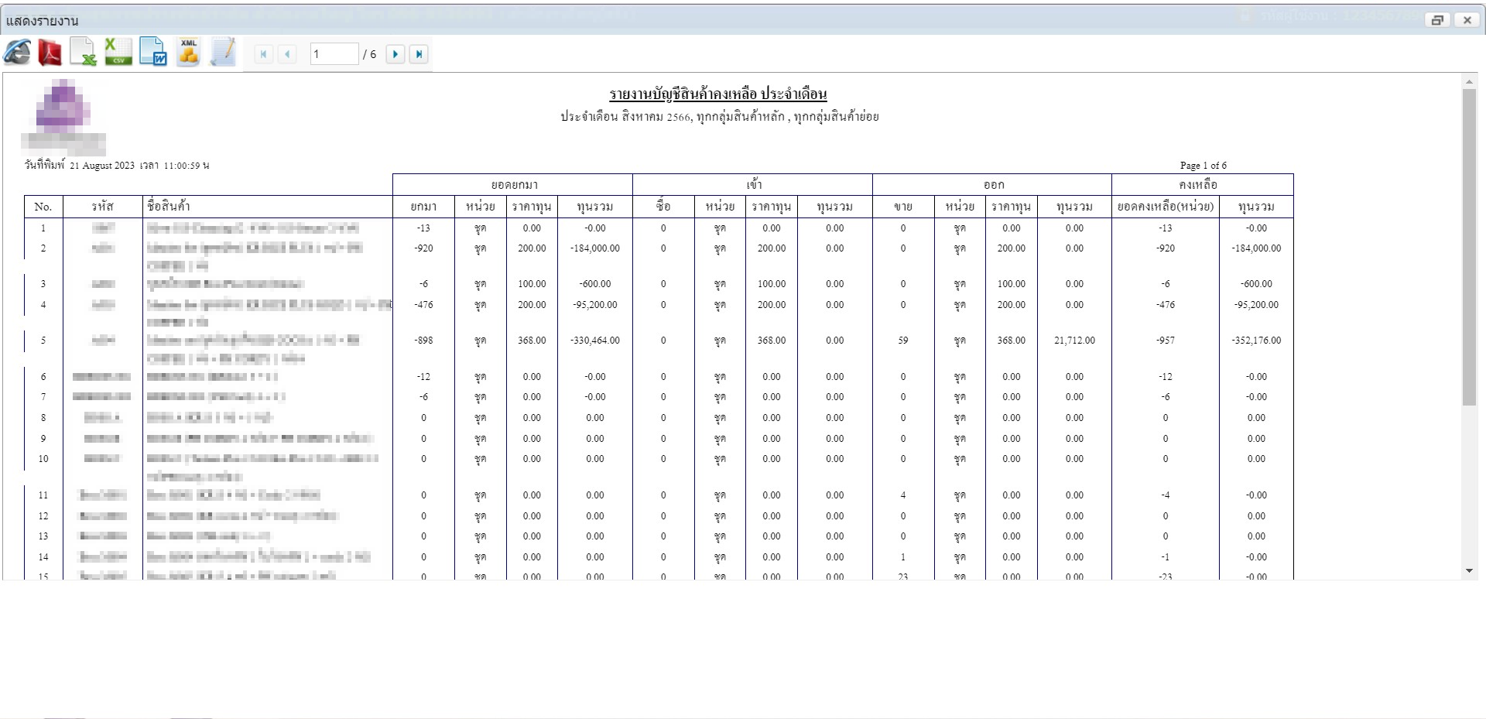The image size is (1486, 719).
Task: Export report as CSV file
Action: [x=118, y=53]
